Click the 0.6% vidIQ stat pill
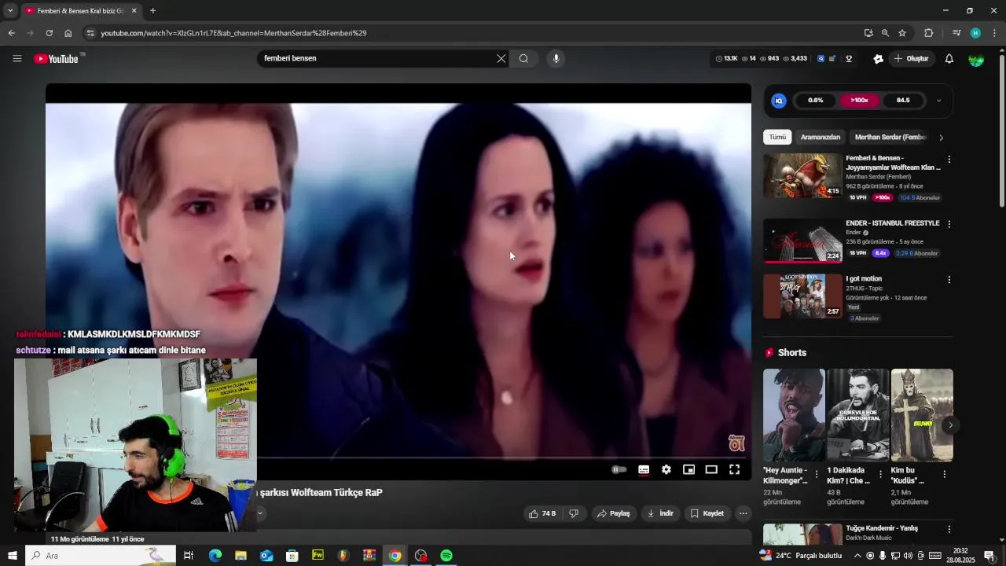The width and height of the screenshot is (1006, 566). (x=816, y=101)
